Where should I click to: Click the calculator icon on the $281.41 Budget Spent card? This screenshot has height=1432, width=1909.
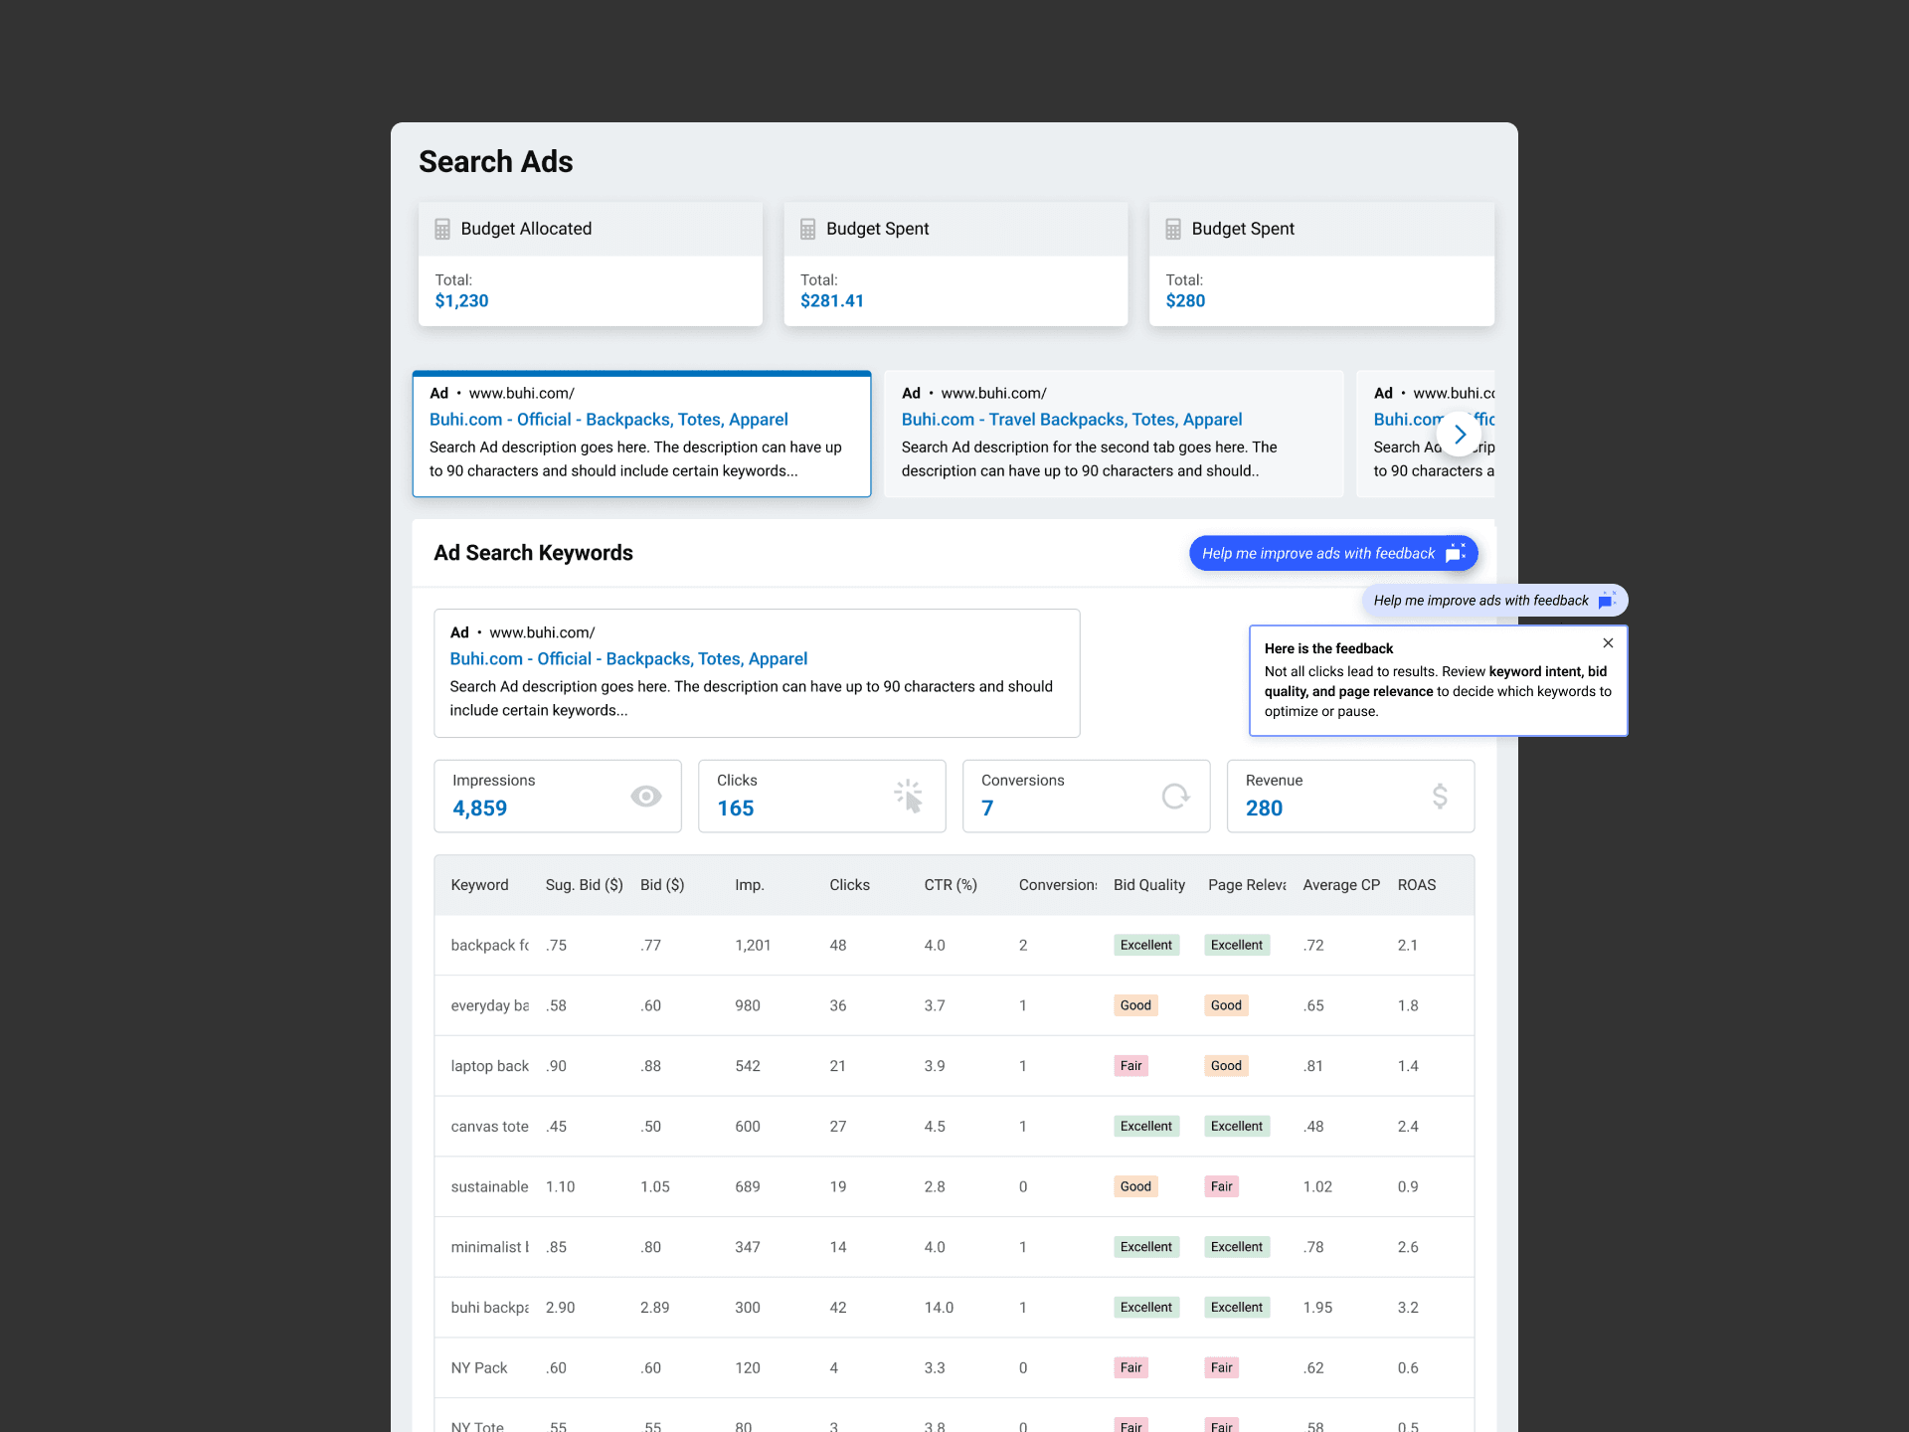click(807, 230)
